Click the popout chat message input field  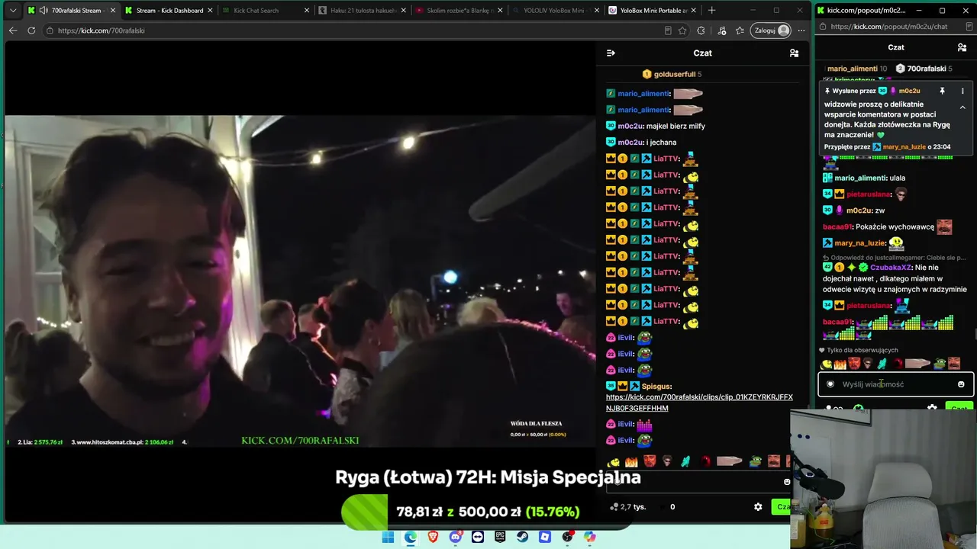[x=895, y=384]
